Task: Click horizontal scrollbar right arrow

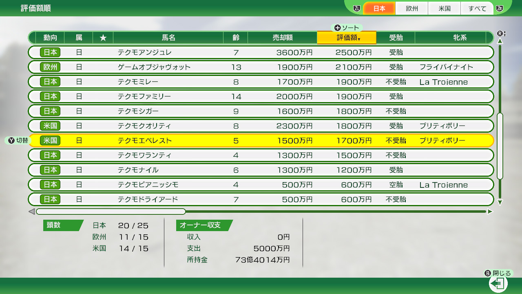Action: click(x=490, y=212)
